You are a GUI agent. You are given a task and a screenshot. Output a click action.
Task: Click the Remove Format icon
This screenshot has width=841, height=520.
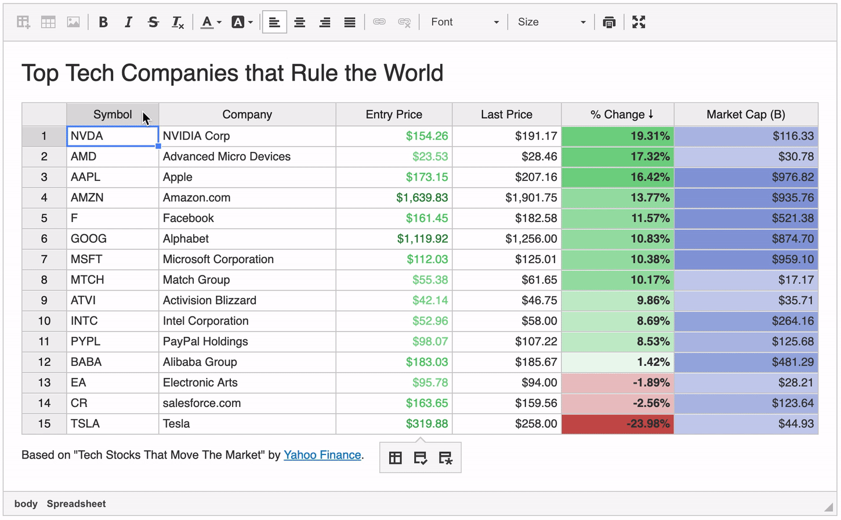pos(178,22)
